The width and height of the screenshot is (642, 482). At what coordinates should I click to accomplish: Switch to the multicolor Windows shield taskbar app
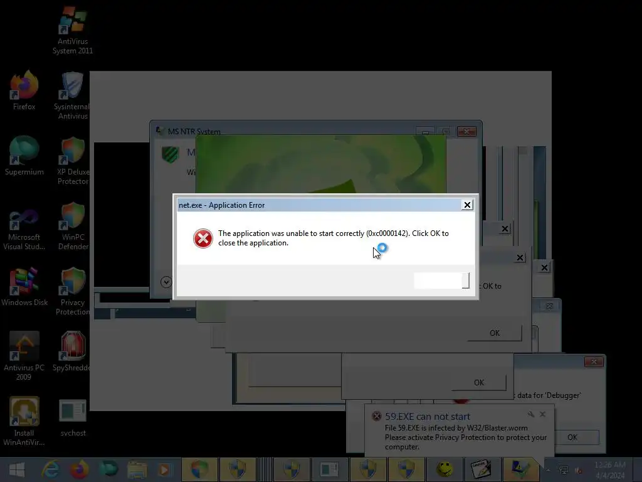[x=199, y=469]
